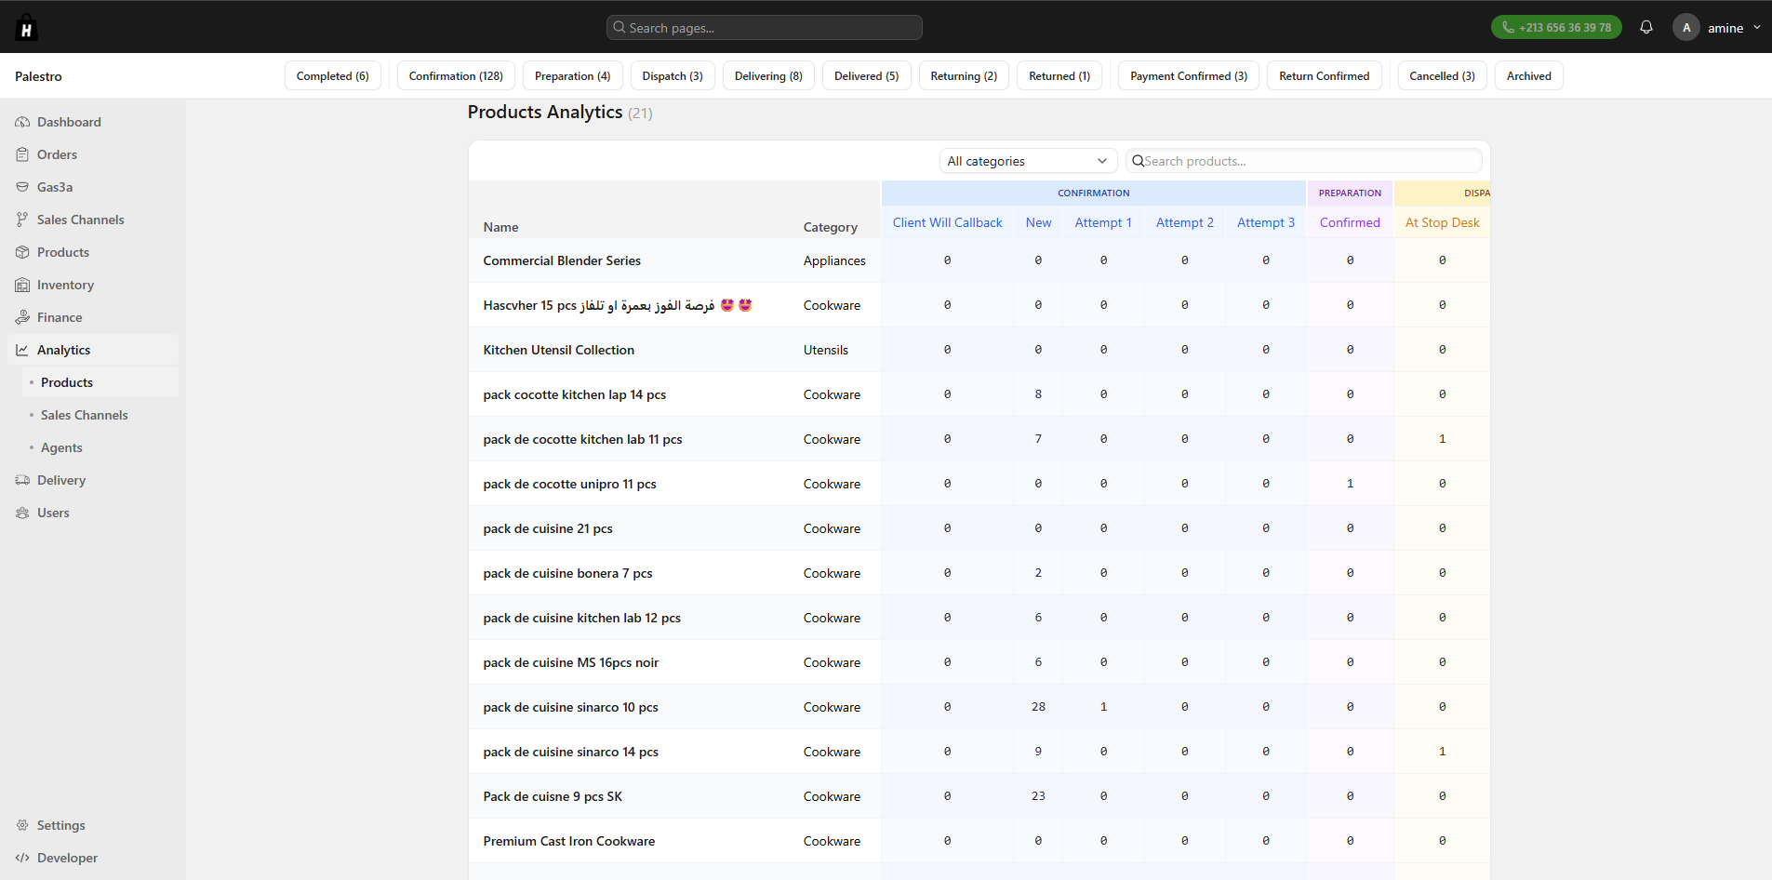Open the Cancelled (3) tab
1772x880 pixels.
pyautogui.click(x=1443, y=76)
